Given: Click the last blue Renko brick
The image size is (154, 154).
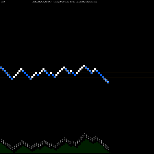Looking at the screenshot, I should tap(108, 82).
